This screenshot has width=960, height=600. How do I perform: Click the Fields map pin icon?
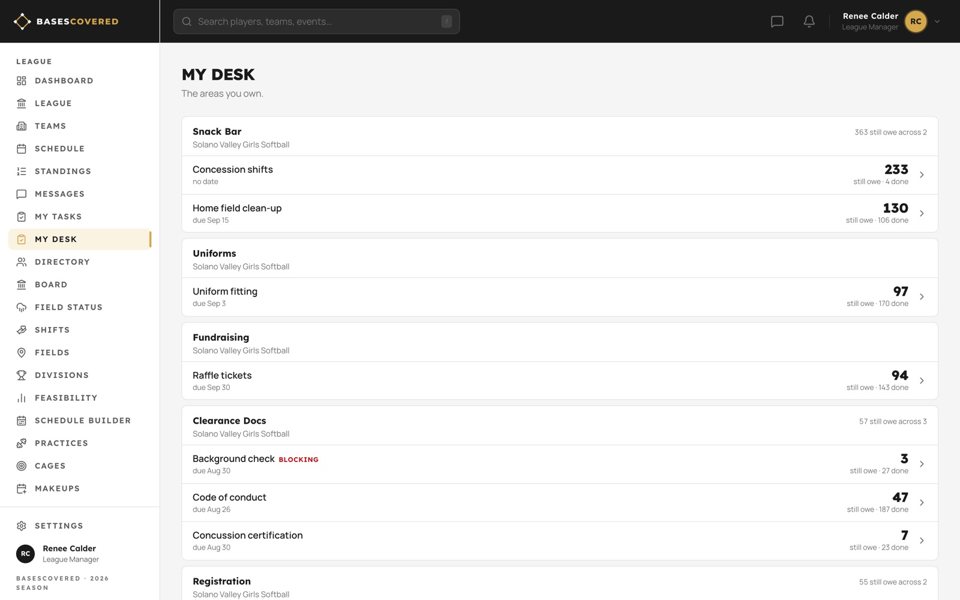click(22, 353)
